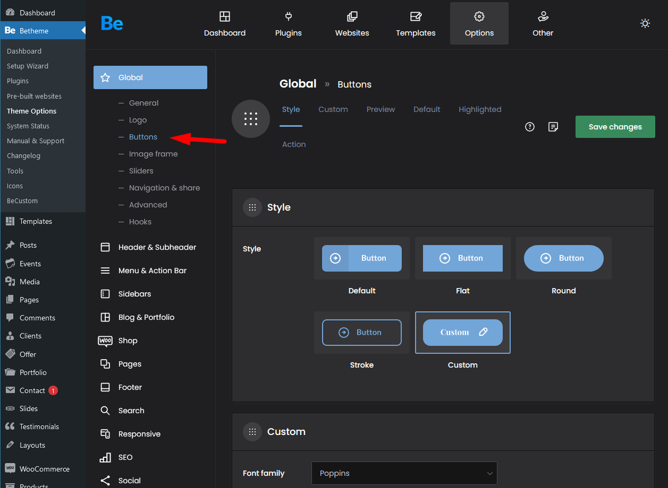Image resolution: width=668 pixels, height=488 pixels.
Task: Switch to the Highlighted tab
Action: pos(480,109)
